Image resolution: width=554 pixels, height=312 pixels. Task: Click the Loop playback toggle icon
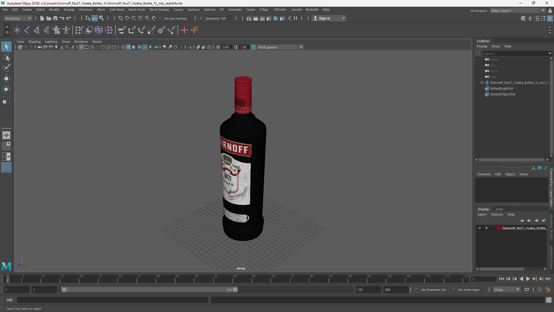(x=527, y=289)
